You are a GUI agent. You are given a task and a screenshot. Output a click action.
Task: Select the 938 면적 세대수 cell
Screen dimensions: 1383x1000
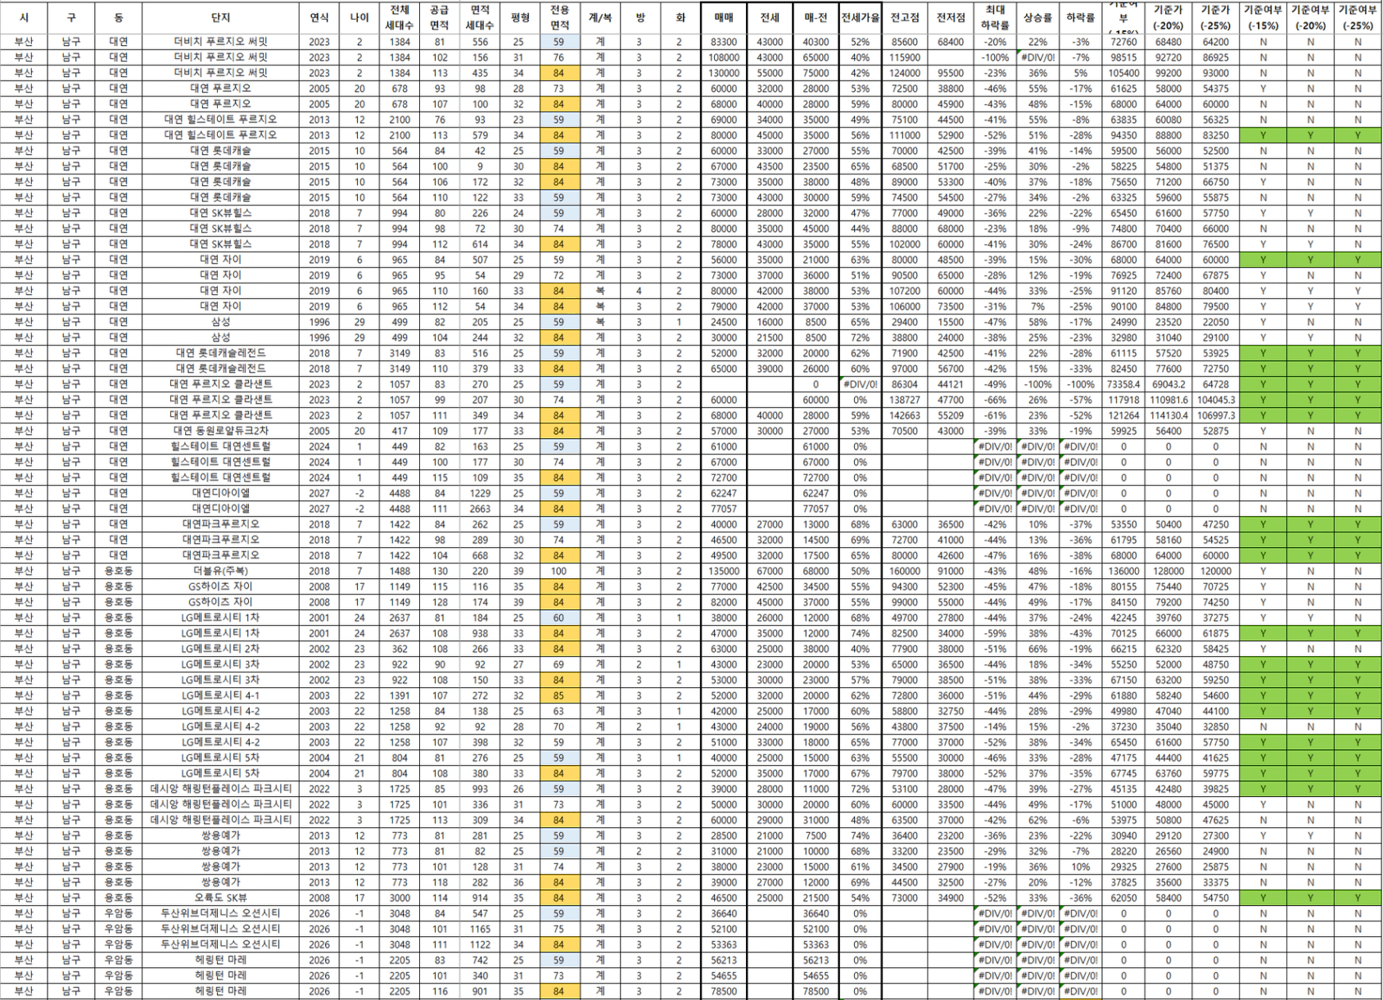point(480,633)
